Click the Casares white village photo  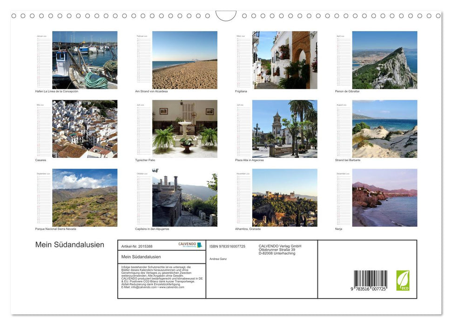[x=85, y=129]
